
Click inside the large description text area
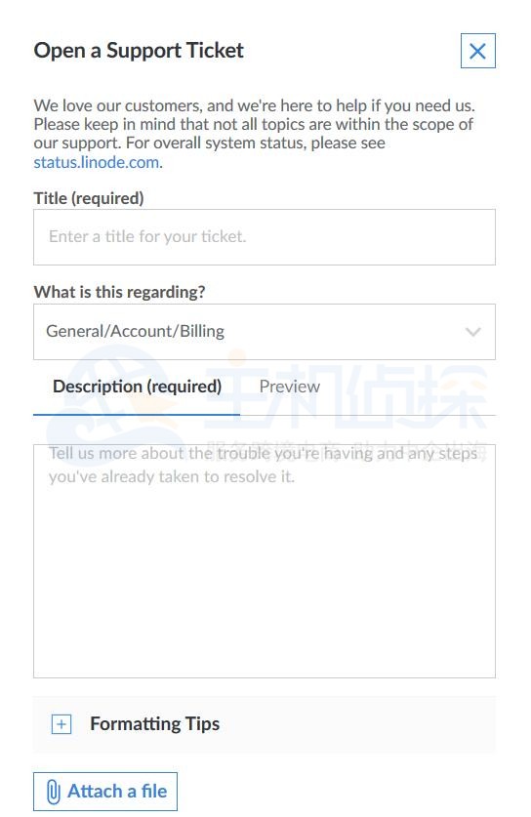(265, 561)
